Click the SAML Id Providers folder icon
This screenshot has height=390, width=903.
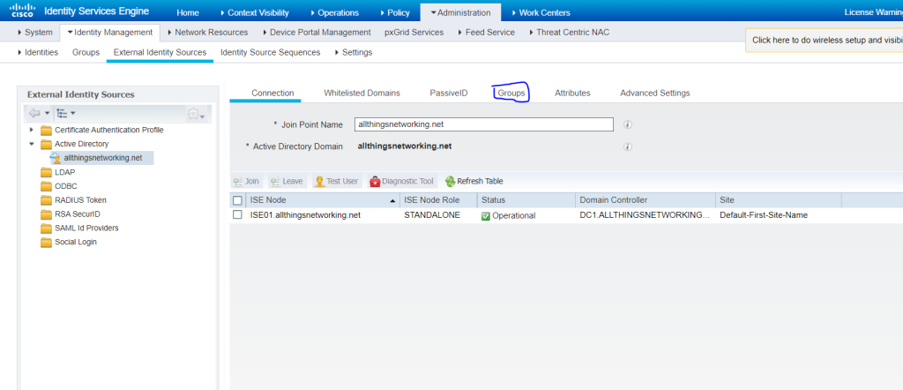46,229
